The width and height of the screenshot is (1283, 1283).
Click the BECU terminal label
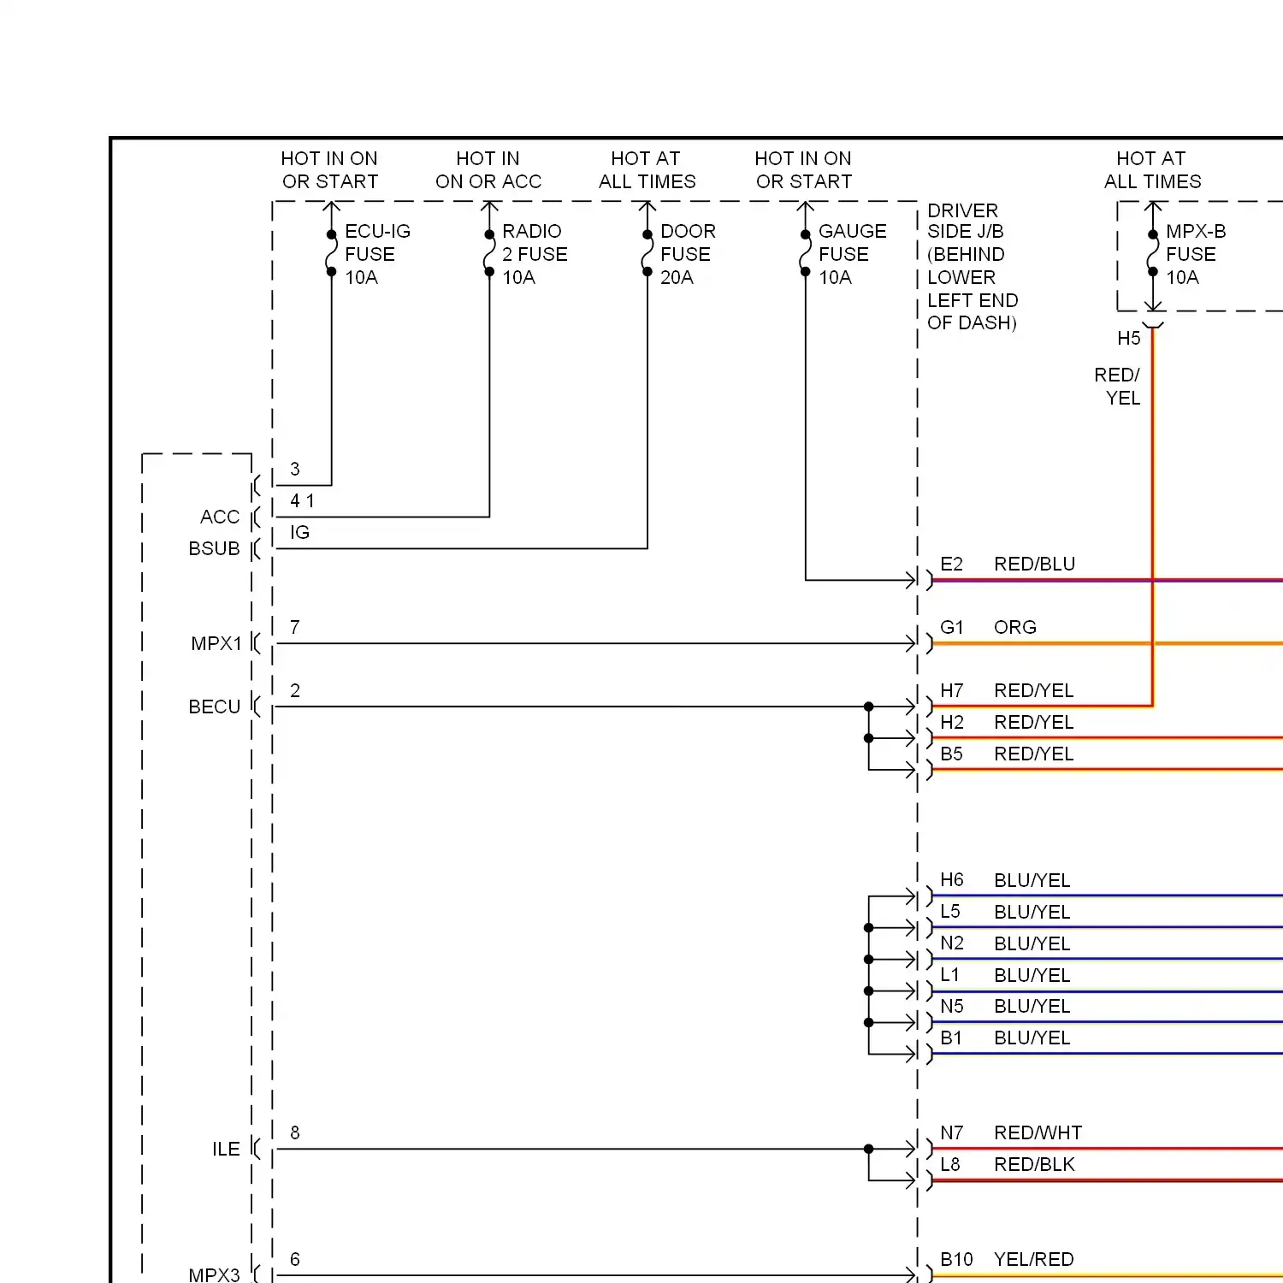pos(214,707)
